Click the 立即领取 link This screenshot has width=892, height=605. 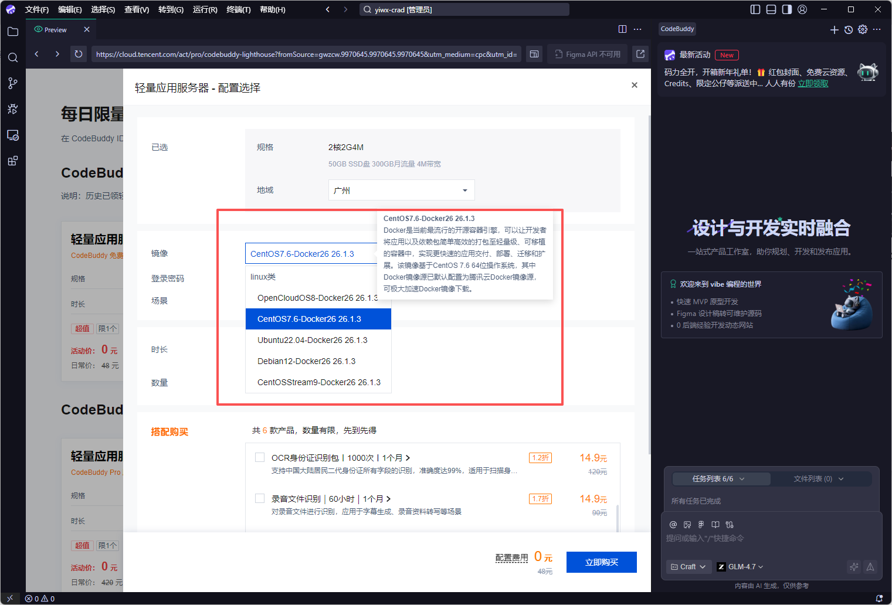coord(813,83)
